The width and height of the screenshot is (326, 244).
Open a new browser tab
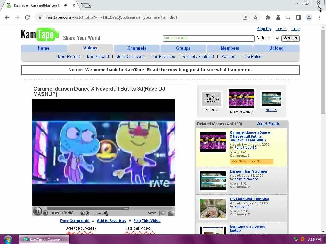point(86,5)
